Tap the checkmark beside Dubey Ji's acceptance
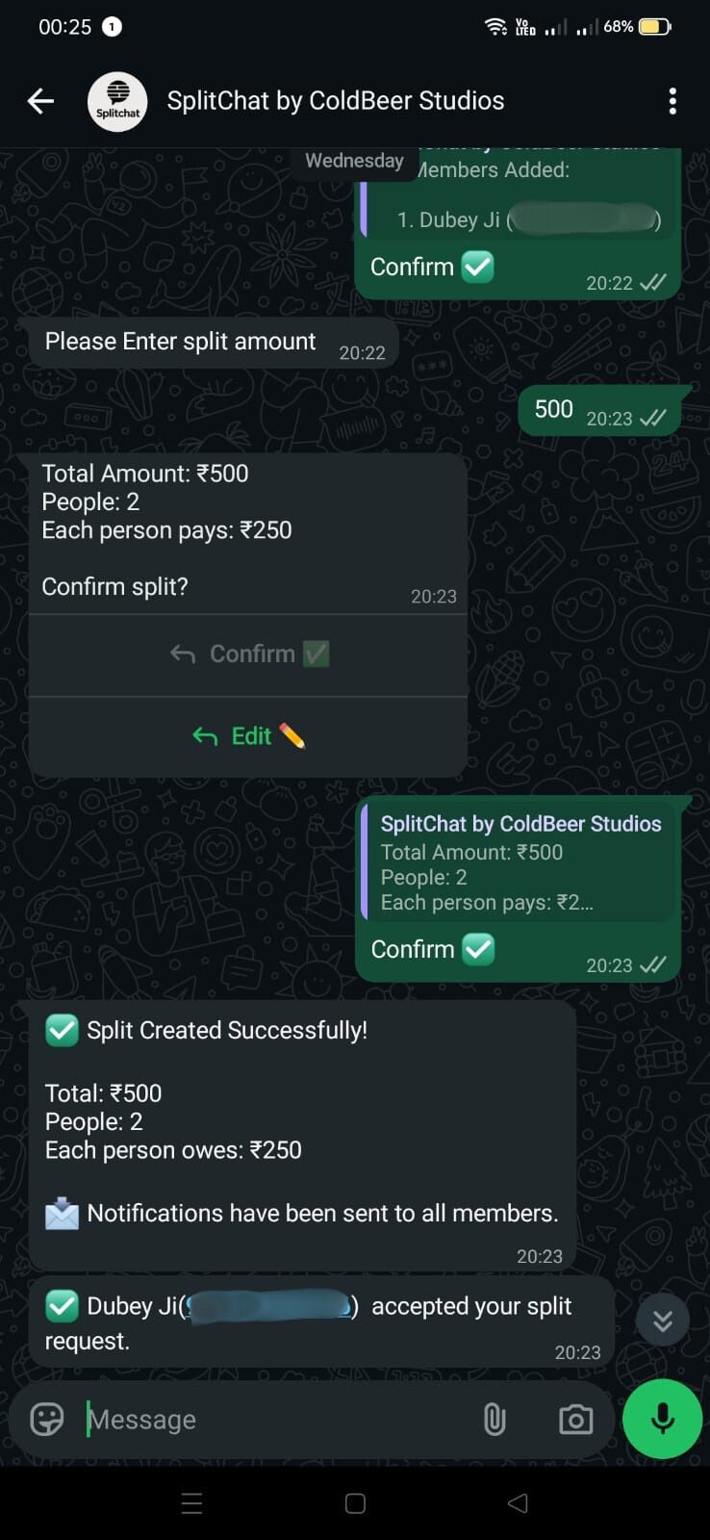This screenshot has height=1540, width=710. 62,1306
